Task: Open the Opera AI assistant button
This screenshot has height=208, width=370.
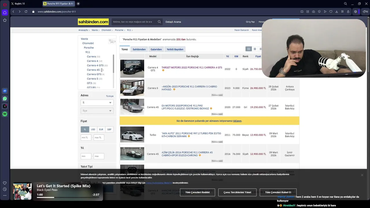Action: point(365,12)
